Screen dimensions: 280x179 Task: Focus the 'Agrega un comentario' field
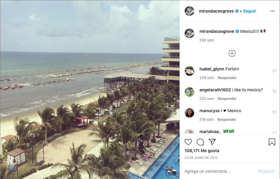220,171
